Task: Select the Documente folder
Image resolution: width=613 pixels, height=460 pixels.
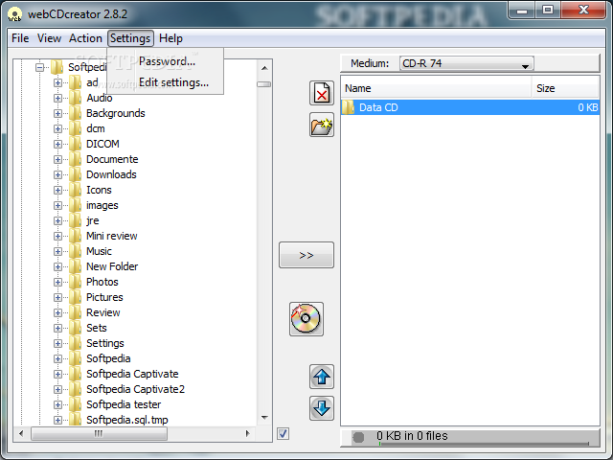Action: (x=112, y=159)
